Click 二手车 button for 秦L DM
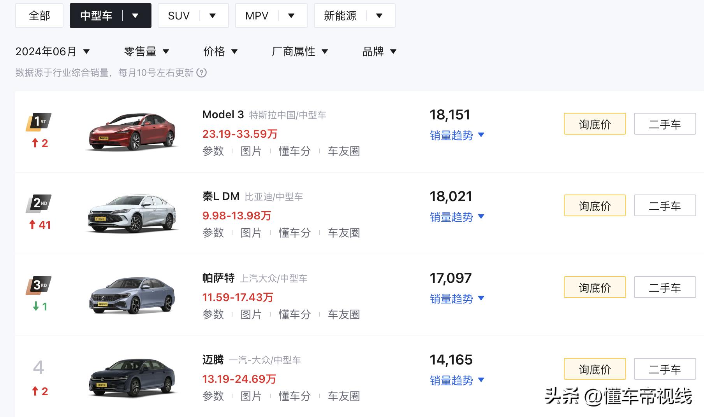This screenshot has width=704, height=417. (665, 206)
